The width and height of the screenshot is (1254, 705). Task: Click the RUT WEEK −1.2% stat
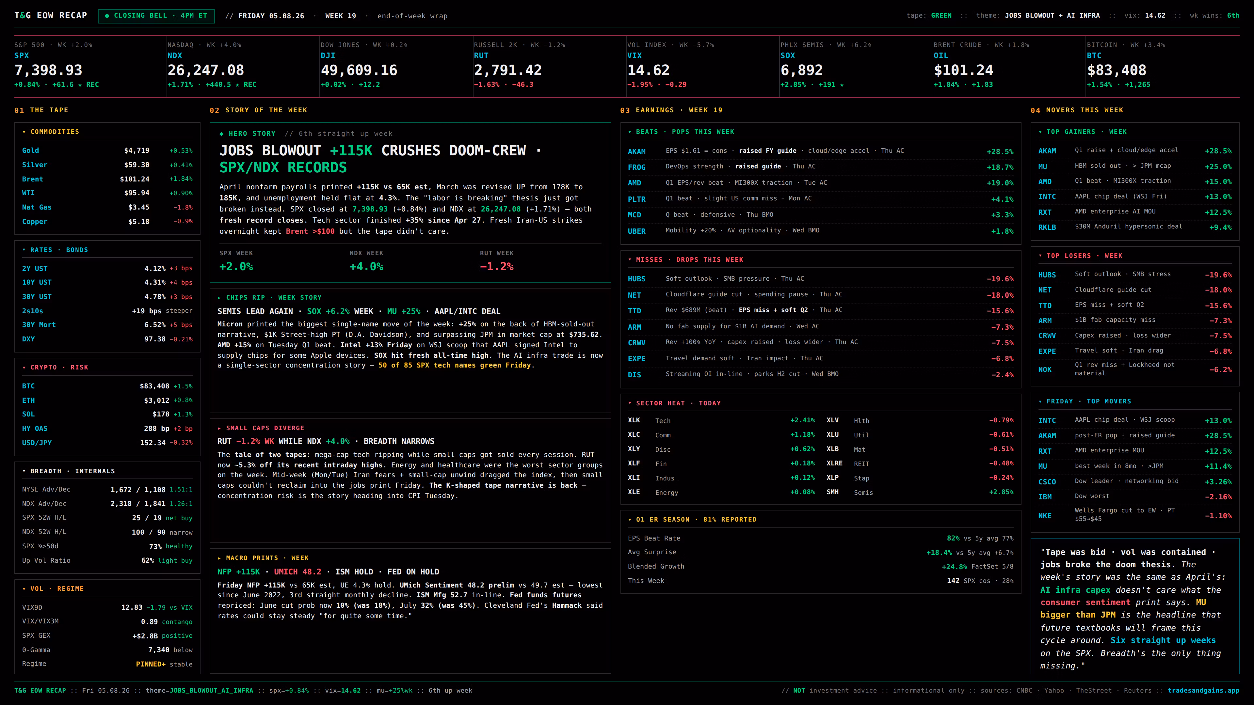pyautogui.click(x=497, y=261)
